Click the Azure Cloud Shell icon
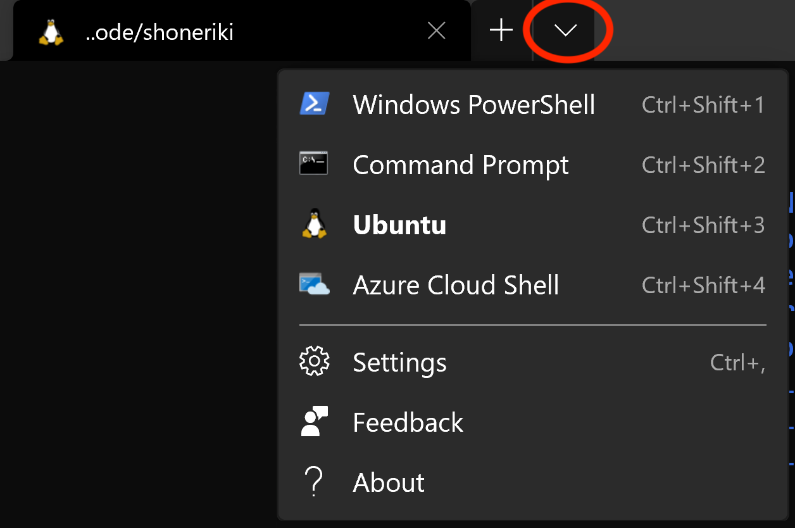 pos(313,284)
